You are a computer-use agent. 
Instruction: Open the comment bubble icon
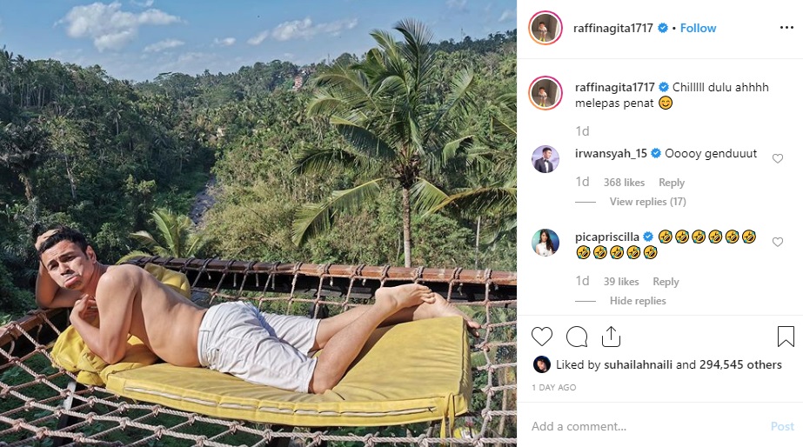577,337
